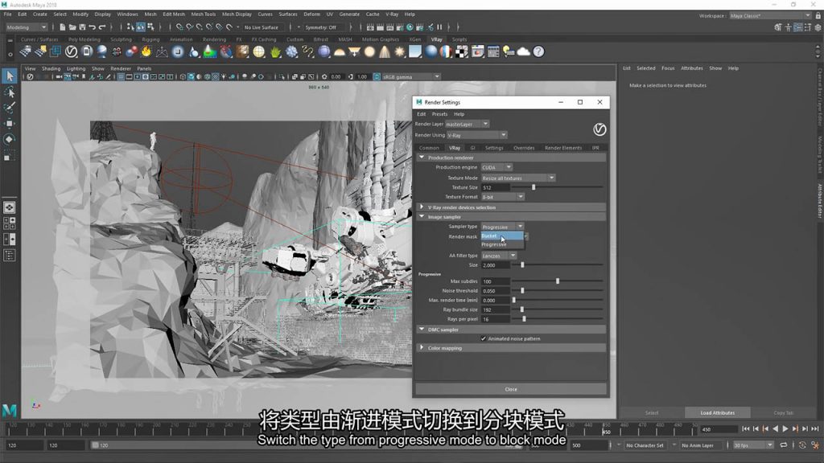Click the Select button in Attribute Editor
The width and height of the screenshot is (824, 463).
pos(652,412)
